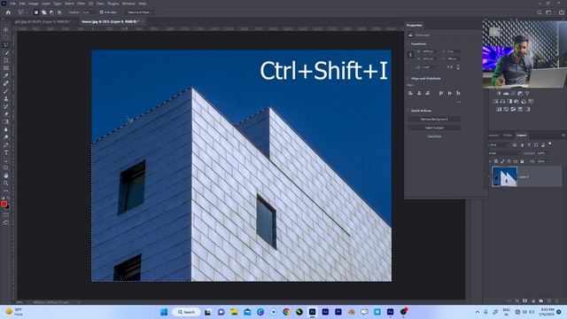
Task: Click the Select Subject button
Action: 434,128
